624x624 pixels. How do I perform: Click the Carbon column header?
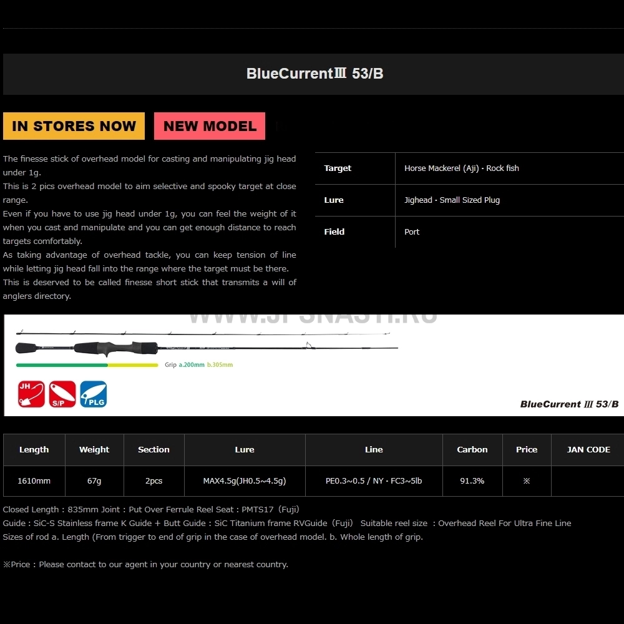[x=472, y=450]
